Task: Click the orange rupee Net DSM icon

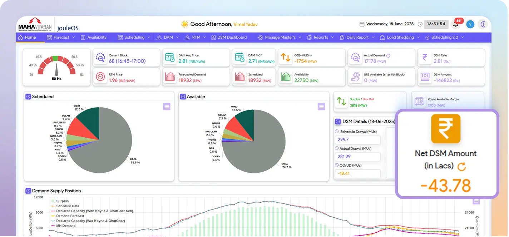Action: (446, 129)
